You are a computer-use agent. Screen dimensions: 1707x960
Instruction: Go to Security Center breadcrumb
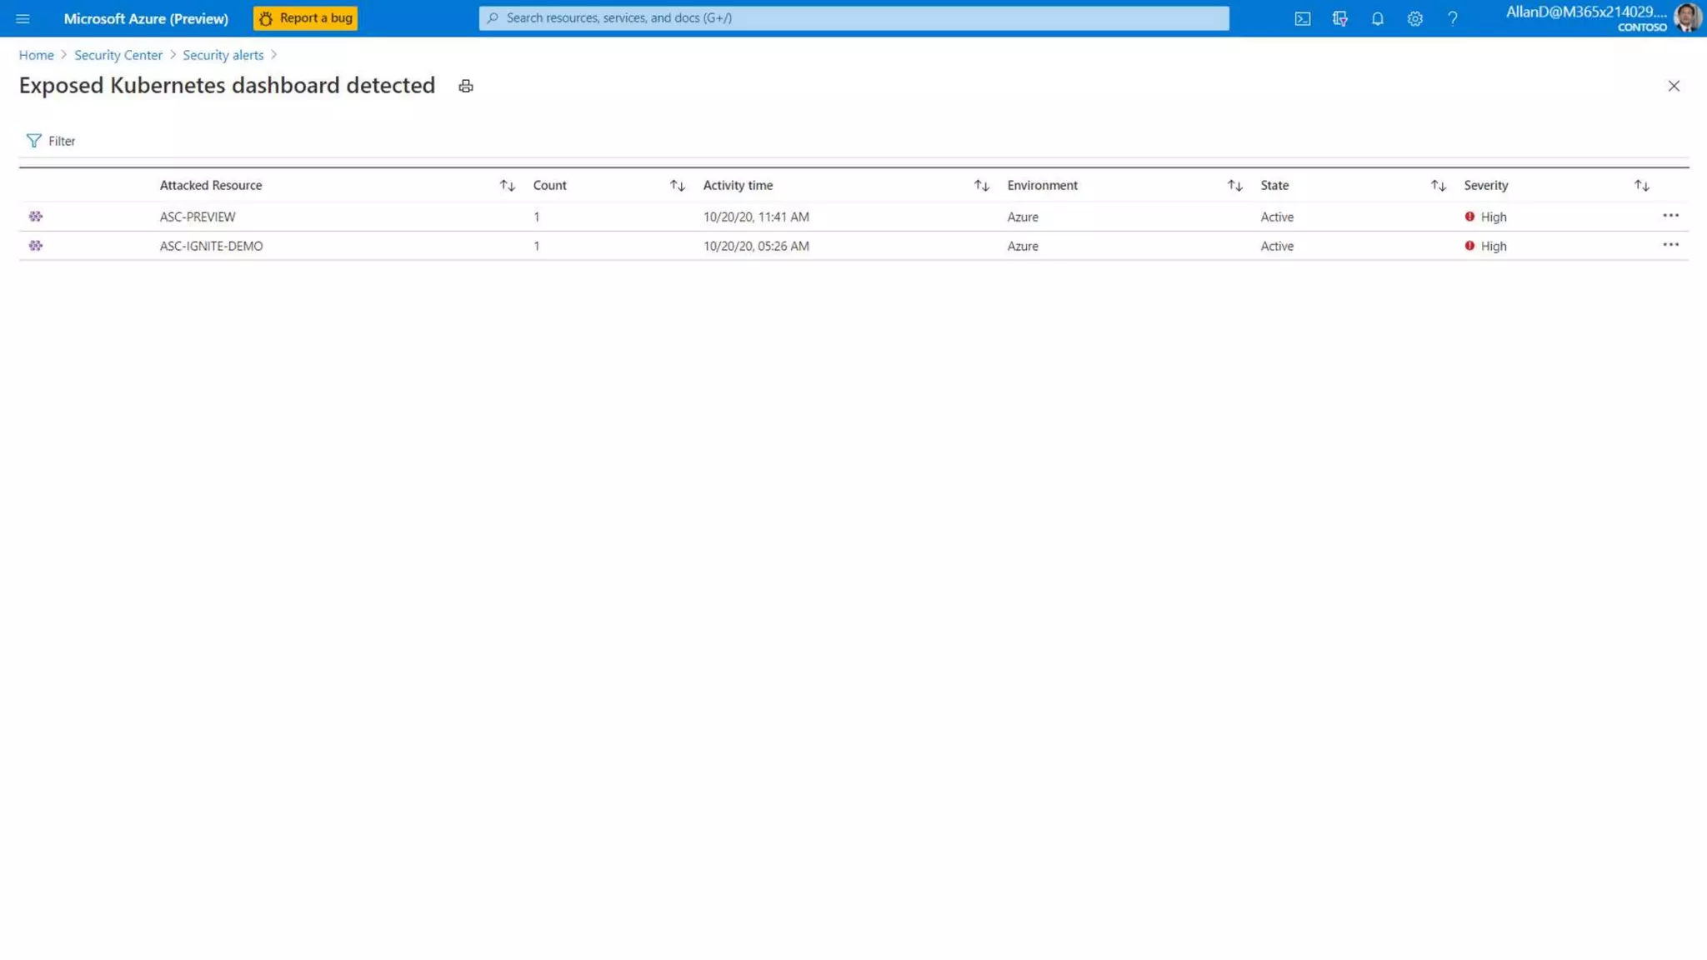click(x=118, y=55)
